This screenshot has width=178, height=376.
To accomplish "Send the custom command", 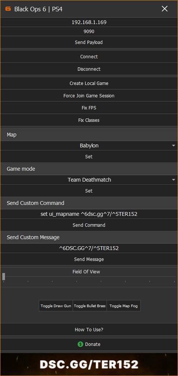I will [89, 225].
